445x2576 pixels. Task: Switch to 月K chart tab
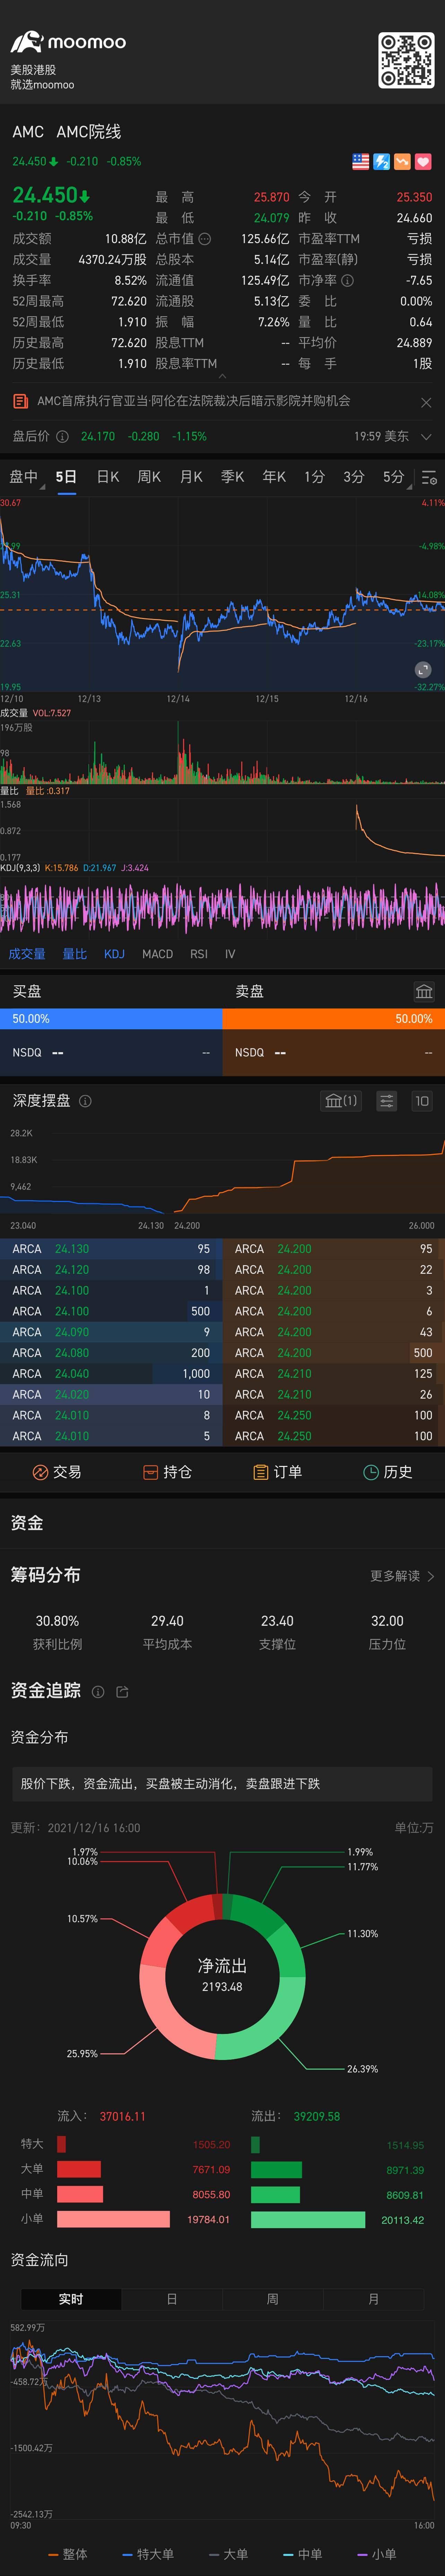click(x=191, y=477)
